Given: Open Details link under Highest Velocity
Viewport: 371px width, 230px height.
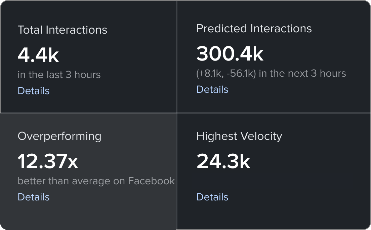Looking at the screenshot, I should coord(212,197).
